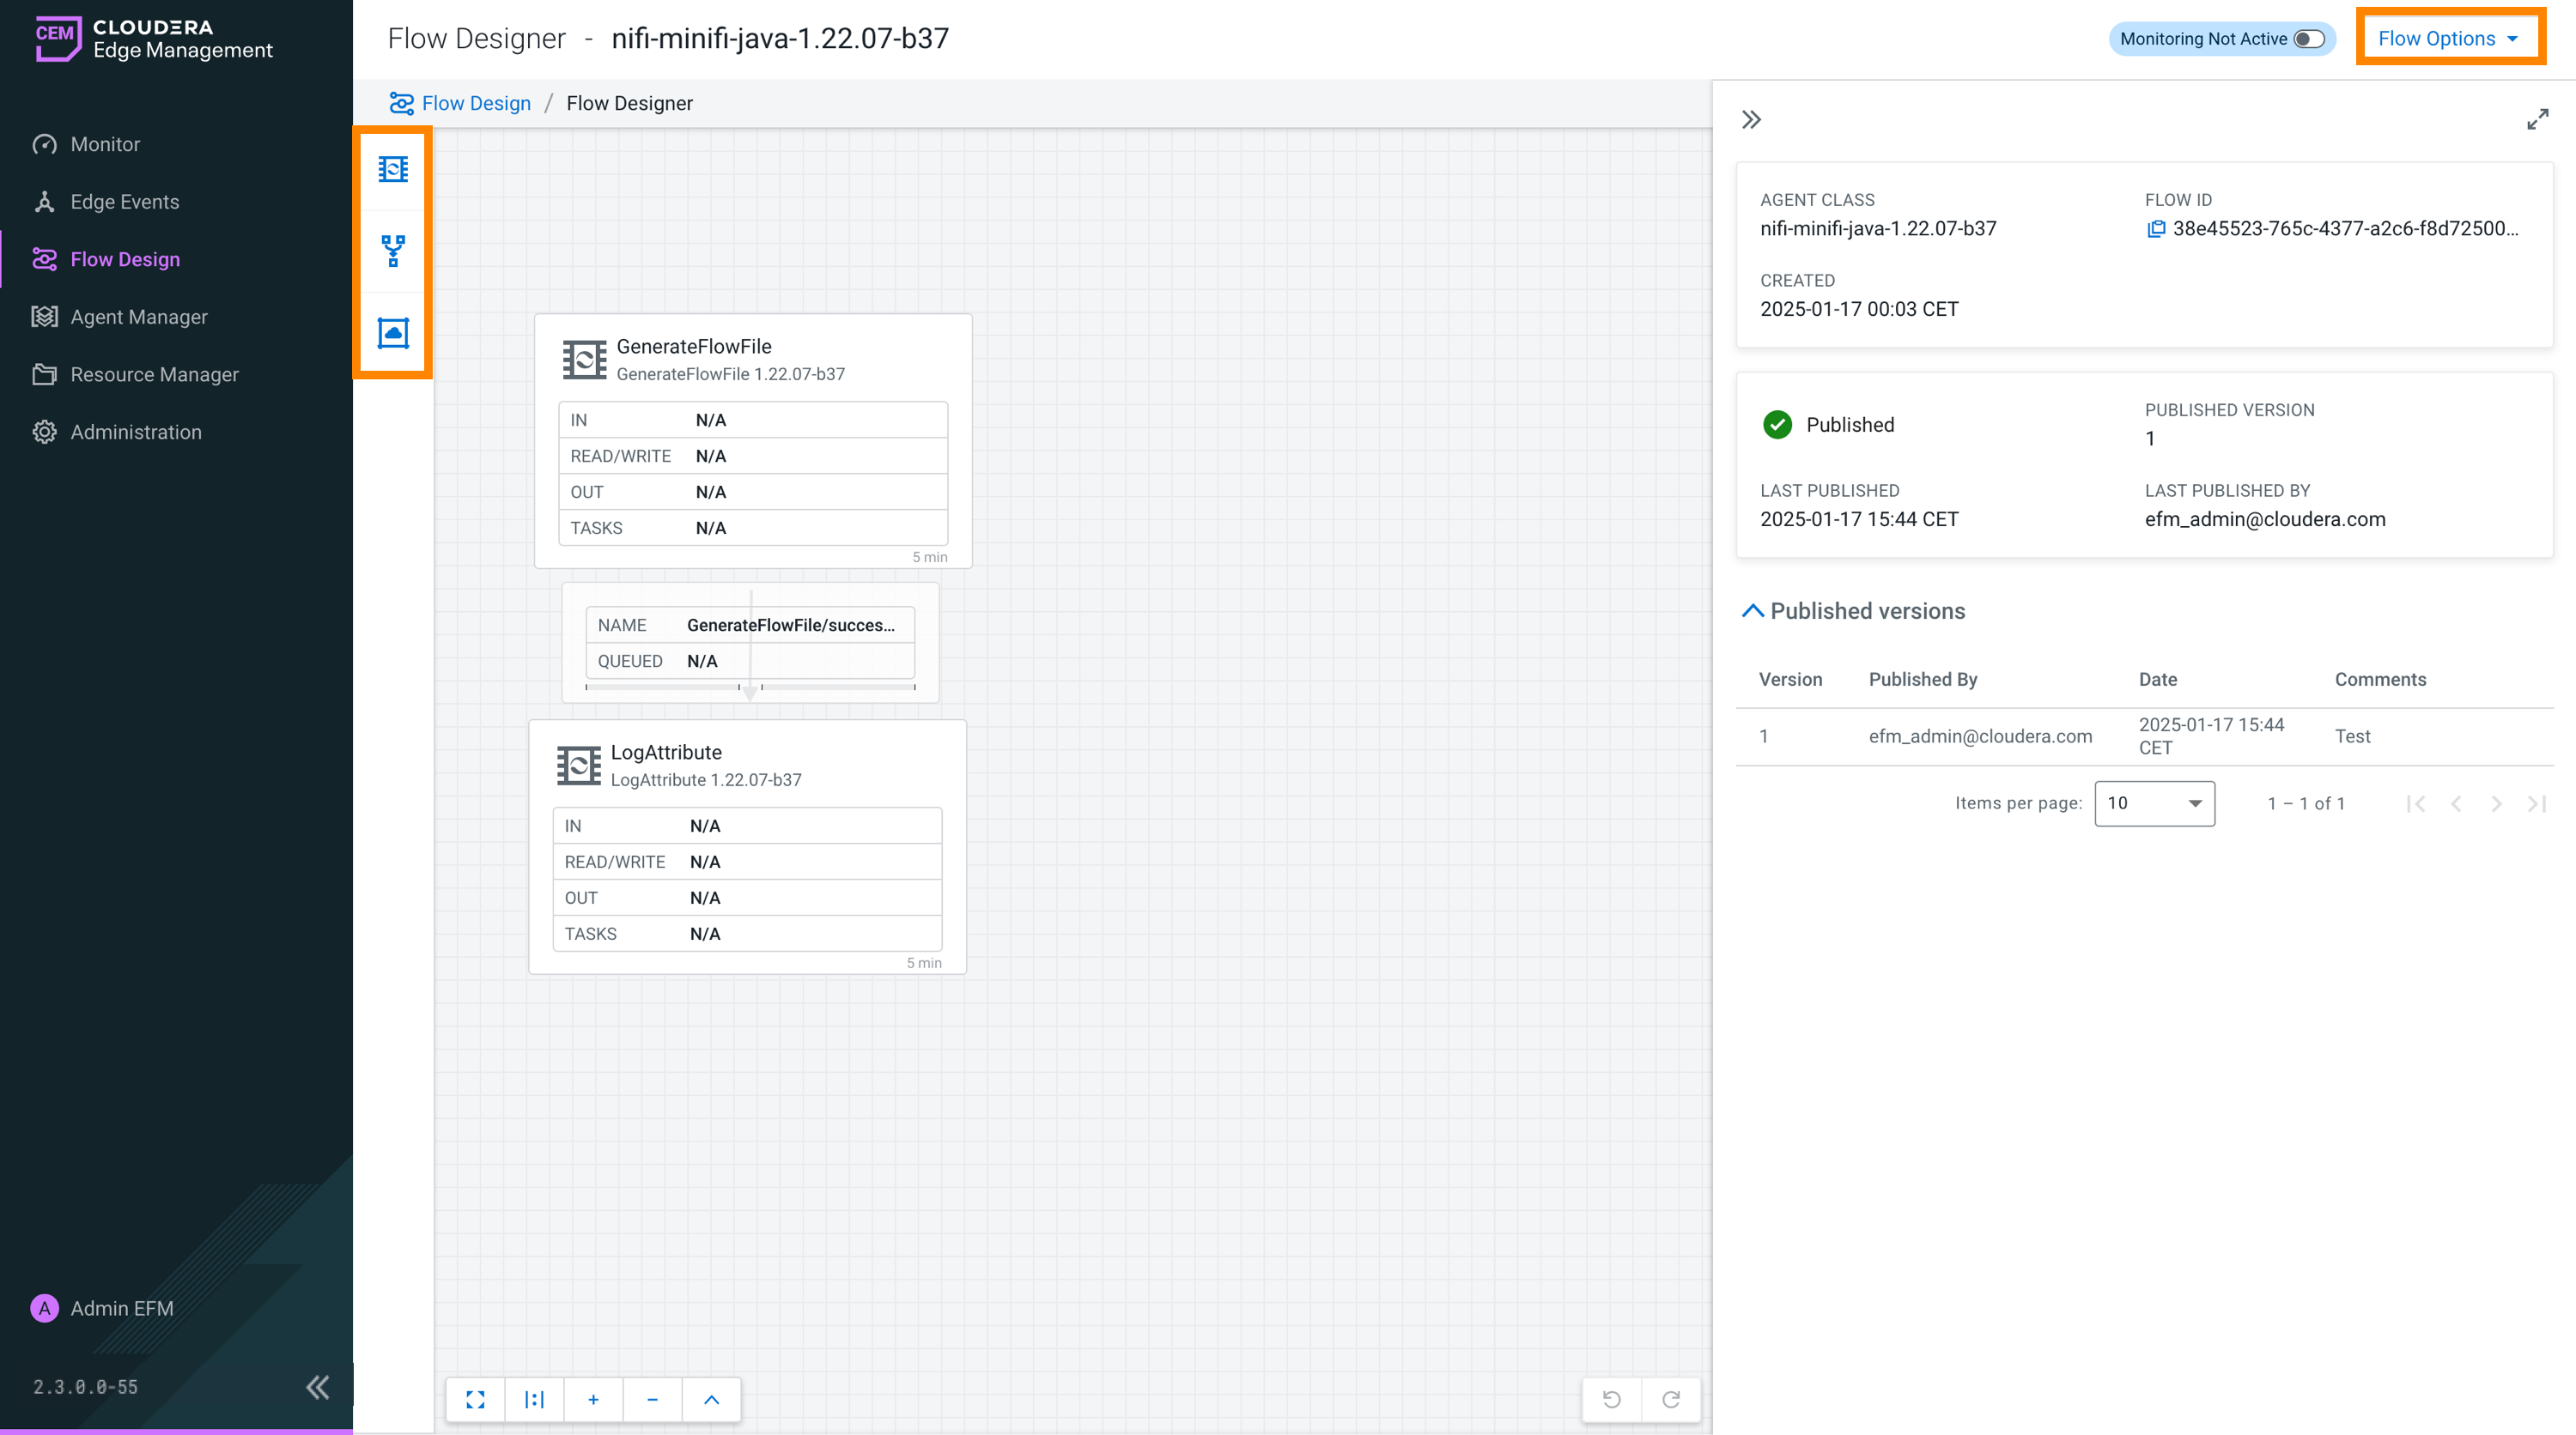2576x1435 pixels.
Task: Open the Admin EFM user menu
Action: click(x=121, y=1308)
